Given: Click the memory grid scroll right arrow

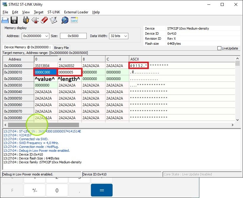Looking at the screenshot, I should tap(233, 125).
